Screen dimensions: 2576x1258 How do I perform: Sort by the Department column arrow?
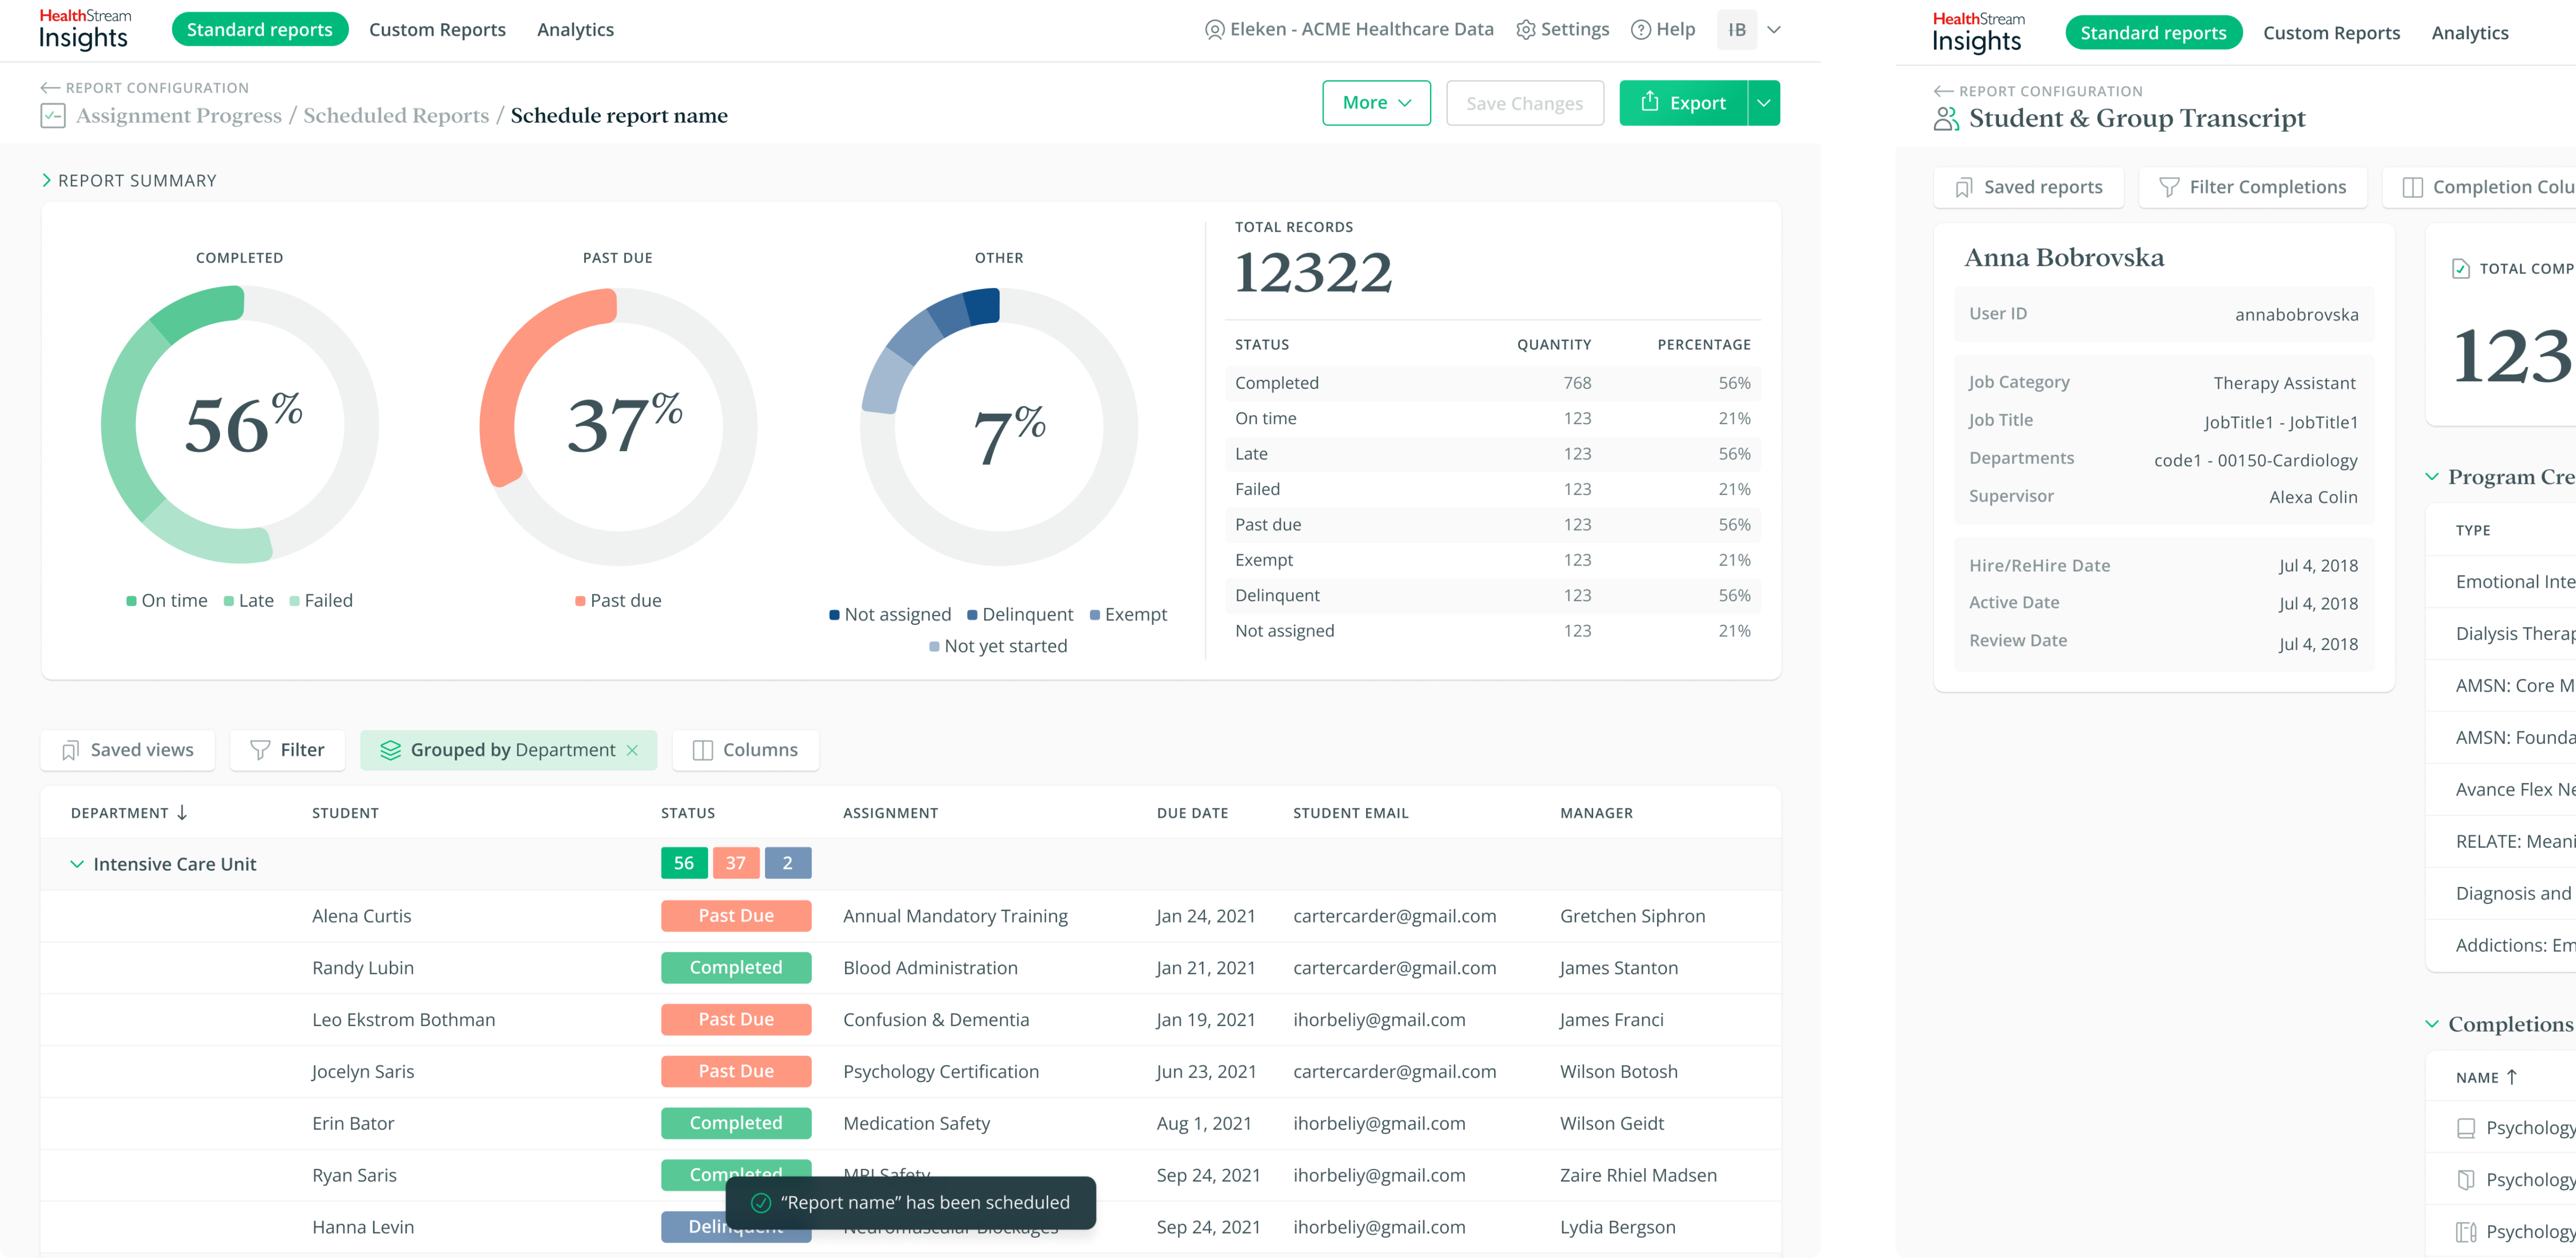click(182, 813)
